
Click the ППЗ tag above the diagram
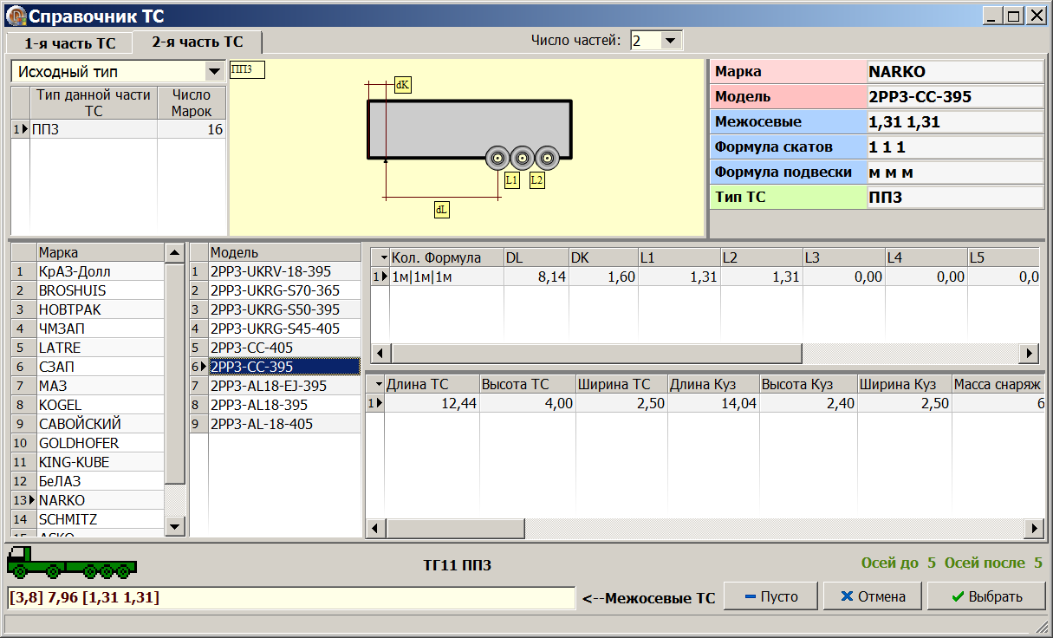pyautogui.click(x=247, y=70)
